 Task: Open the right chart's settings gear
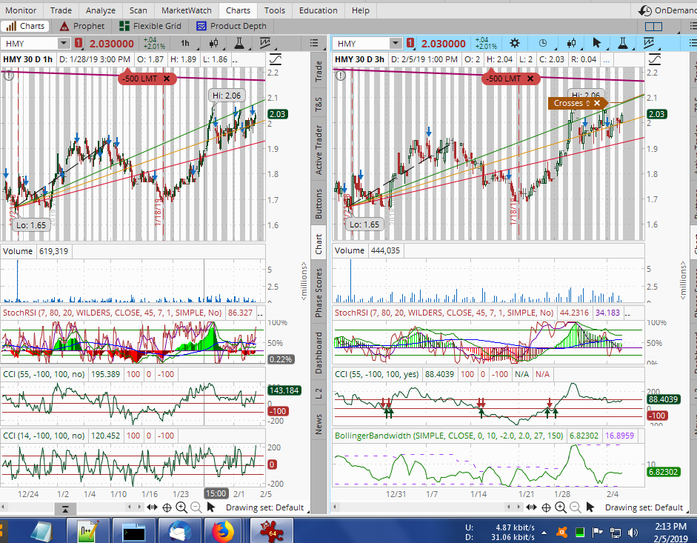tap(515, 44)
